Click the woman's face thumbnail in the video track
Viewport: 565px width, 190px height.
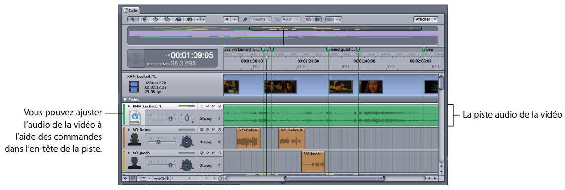tap(371, 86)
